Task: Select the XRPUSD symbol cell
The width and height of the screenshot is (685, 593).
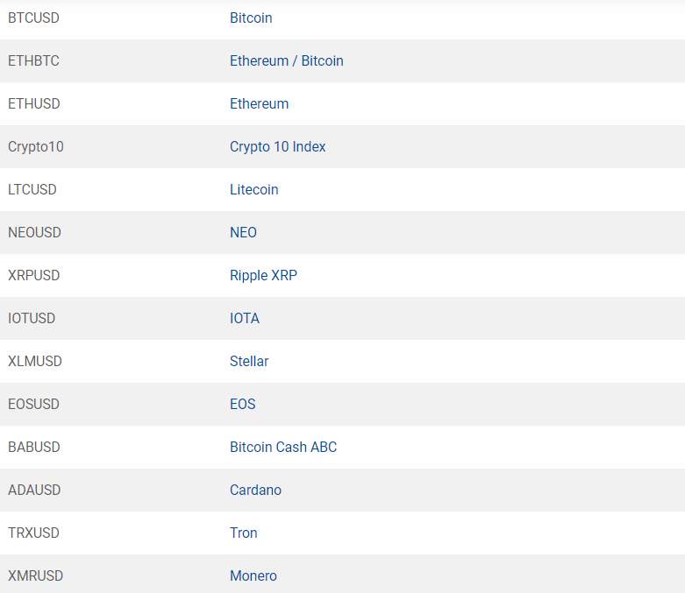Action: tap(33, 275)
